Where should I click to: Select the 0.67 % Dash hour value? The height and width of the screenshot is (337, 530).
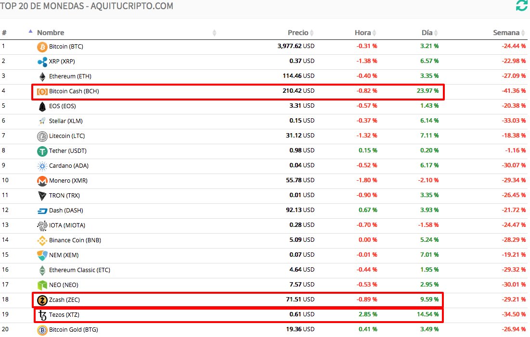coord(368,210)
